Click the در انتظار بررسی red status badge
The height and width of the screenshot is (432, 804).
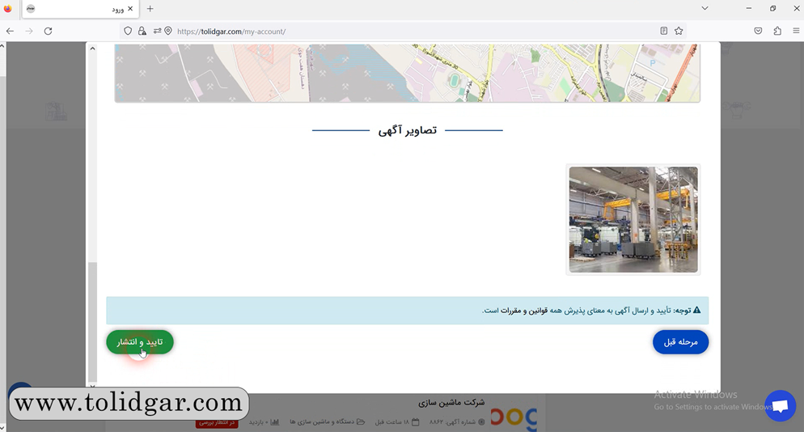coord(217,423)
